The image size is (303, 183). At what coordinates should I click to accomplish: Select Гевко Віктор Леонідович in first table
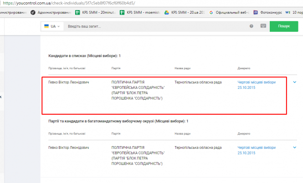click(69, 82)
